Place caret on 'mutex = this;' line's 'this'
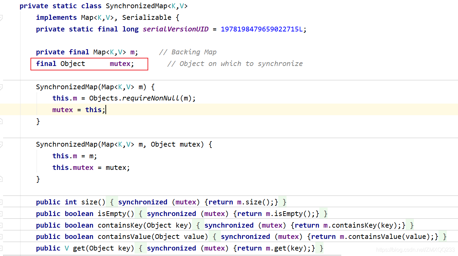 pos(93,110)
